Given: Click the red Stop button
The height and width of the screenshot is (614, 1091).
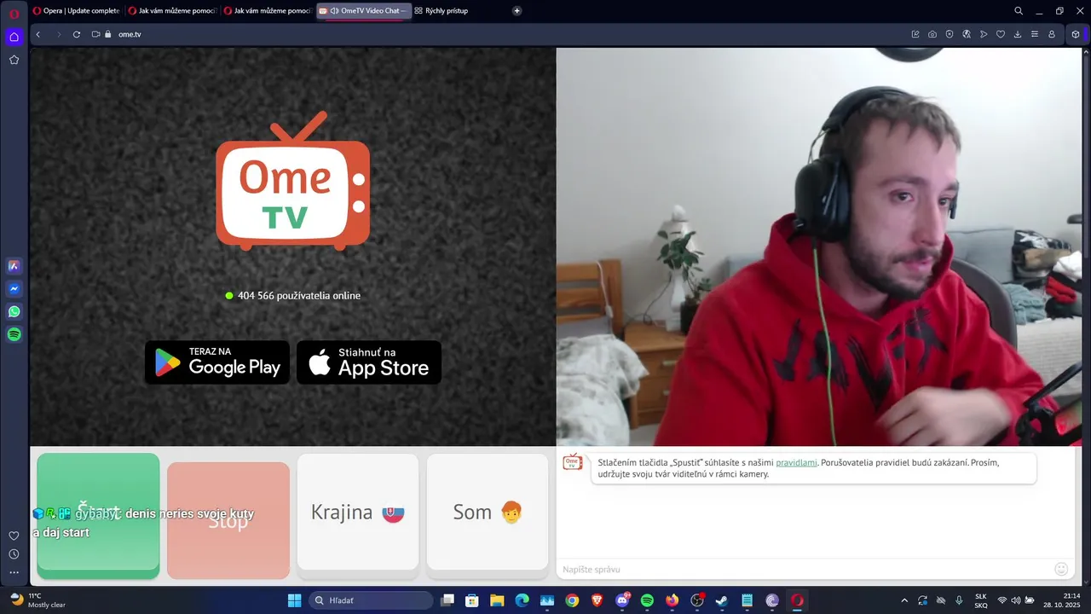Looking at the screenshot, I should [x=228, y=520].
